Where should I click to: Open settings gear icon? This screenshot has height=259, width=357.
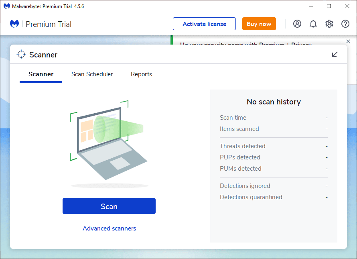pos(329,24)
